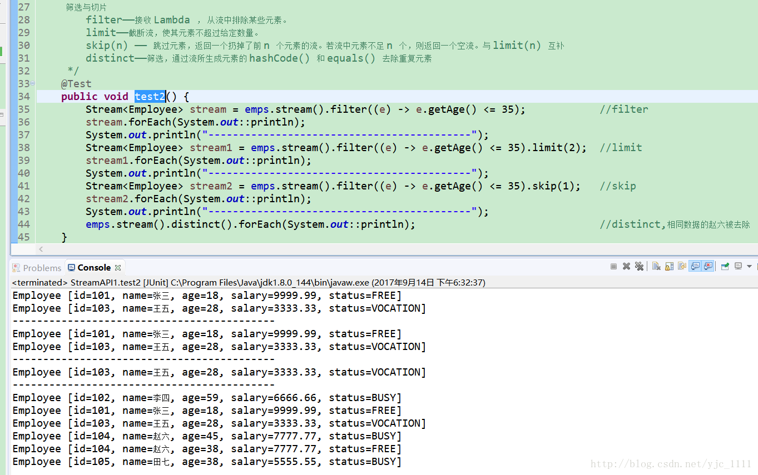The image size is (758, 475).
Task: Click the //skip comment
Action: coord(618,186)
